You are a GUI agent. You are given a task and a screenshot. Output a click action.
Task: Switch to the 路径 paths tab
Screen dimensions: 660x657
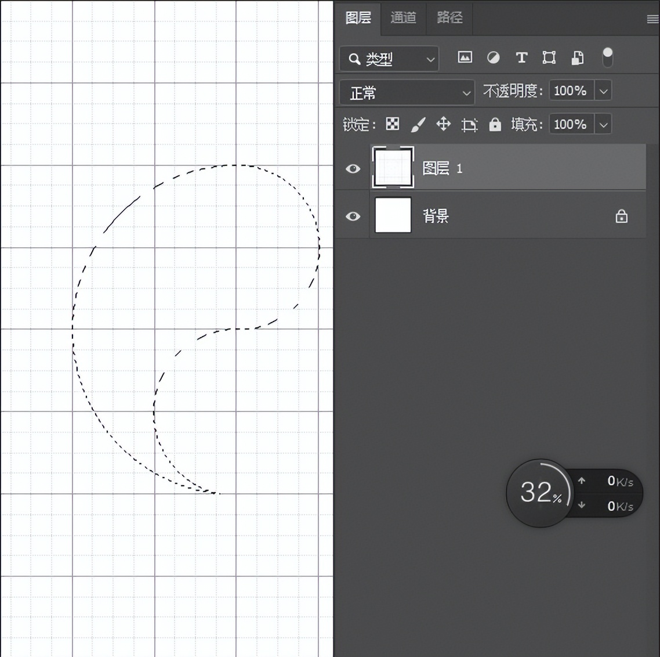[x=449, y=18]
